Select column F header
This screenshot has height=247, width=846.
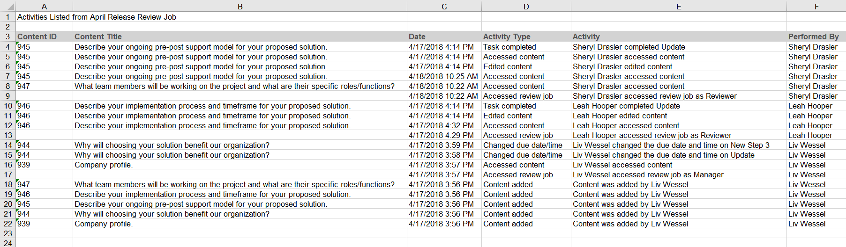tap(816, 6)
